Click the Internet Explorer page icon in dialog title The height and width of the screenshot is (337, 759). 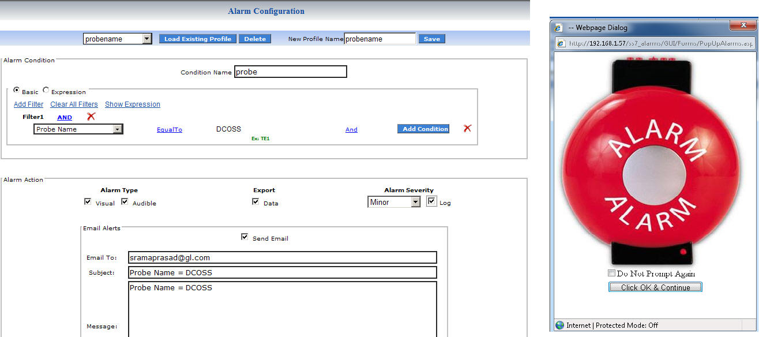pos(558,27)
